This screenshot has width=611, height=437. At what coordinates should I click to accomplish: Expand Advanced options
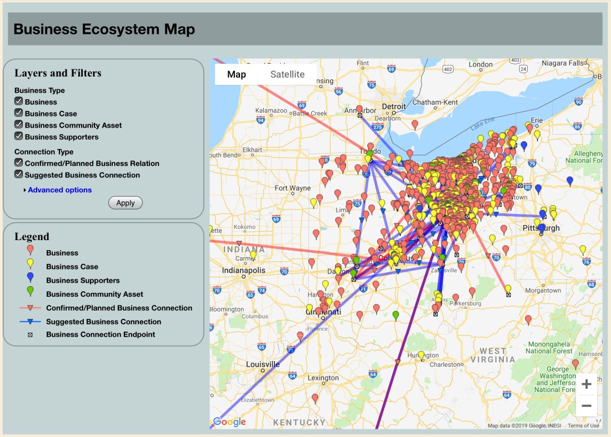pyautogui.click(x=59, y=190)
